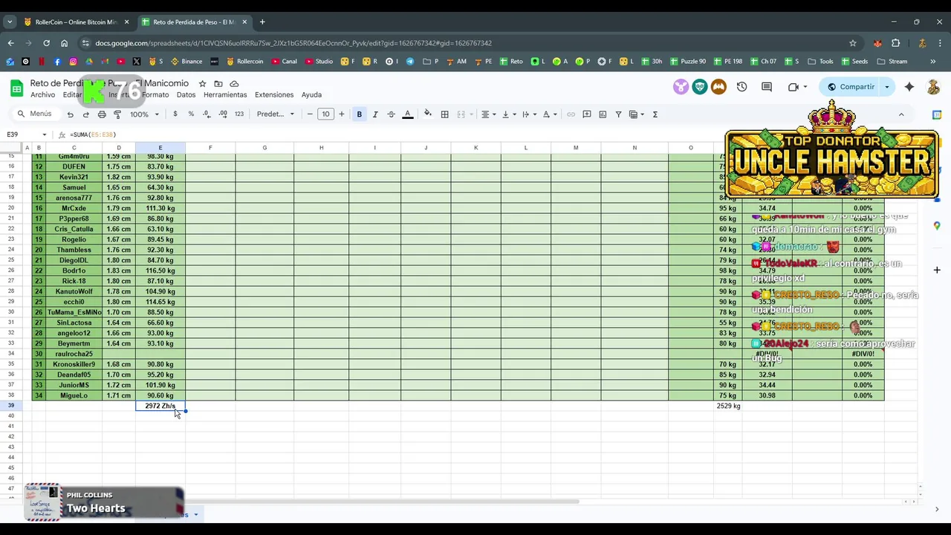The width and height of the screenshot is (951, 535).
Task: Open text rotation dropdown
Action: pos(548,114)
